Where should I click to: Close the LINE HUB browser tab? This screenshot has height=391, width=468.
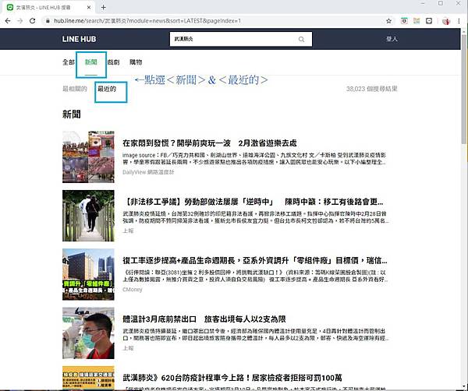tap(89, 8)
